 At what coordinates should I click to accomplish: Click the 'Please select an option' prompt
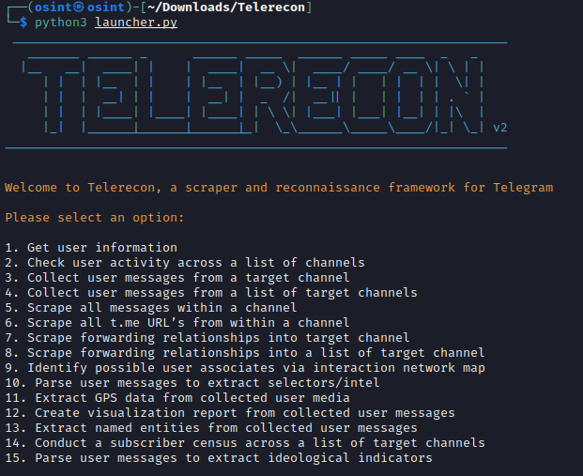[94, 217]
